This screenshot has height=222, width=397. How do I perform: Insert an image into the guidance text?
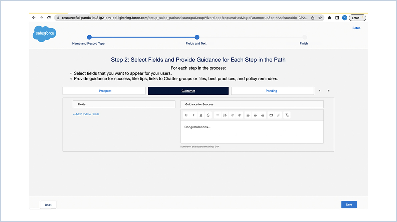click(x=271, y=115)
